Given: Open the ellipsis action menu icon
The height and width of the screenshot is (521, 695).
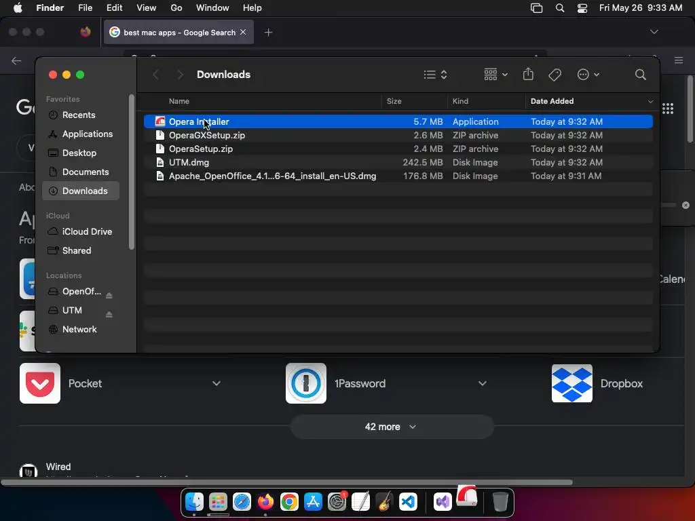Looking at the screenshot, I should (588, 75).
